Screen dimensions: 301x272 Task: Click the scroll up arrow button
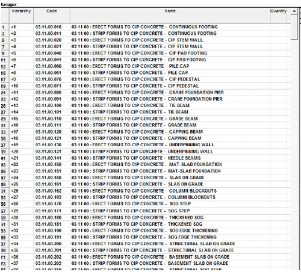pyautogui.click(x=294, y=11)
